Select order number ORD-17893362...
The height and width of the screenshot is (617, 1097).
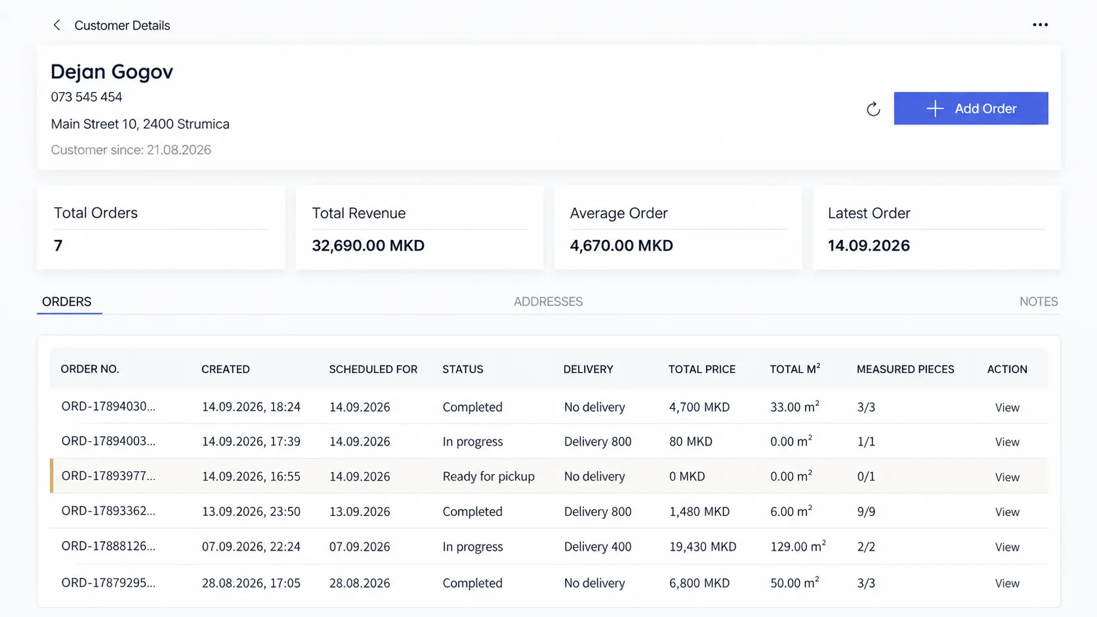click(x=108, y=511)
